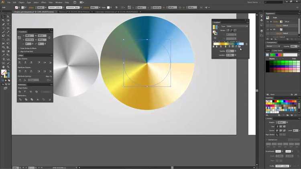
Task: Enable the Scale Strokes & Effects checkbox
Action: click(19, 48)
